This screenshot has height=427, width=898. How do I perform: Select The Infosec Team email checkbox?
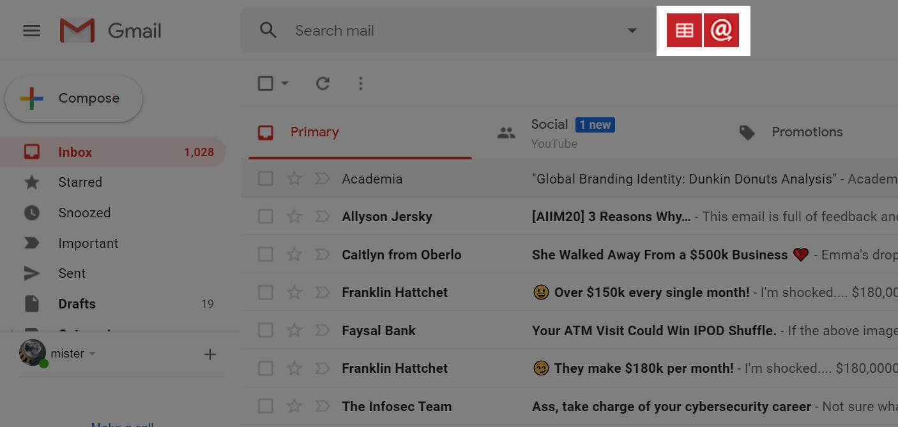point(266,406)
